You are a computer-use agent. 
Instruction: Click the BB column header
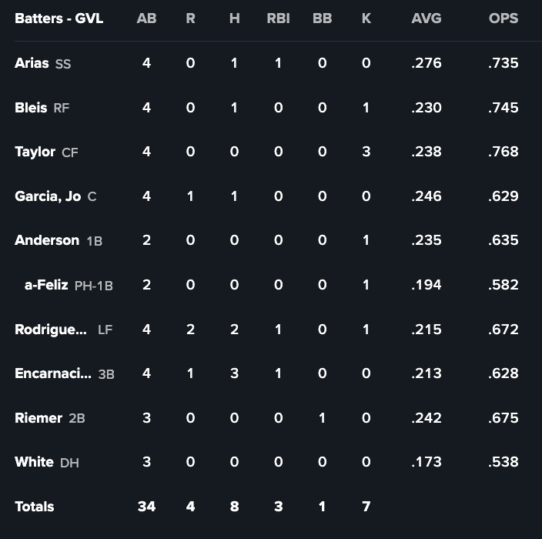(322, 18)
